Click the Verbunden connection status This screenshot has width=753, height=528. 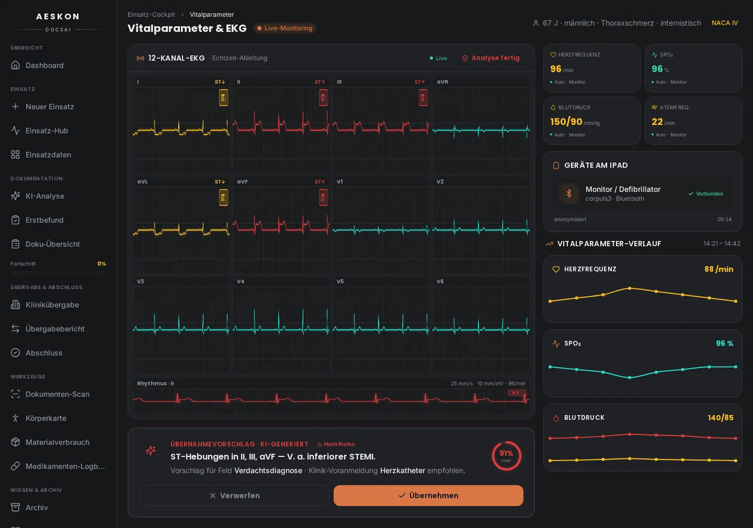[705, 193]
